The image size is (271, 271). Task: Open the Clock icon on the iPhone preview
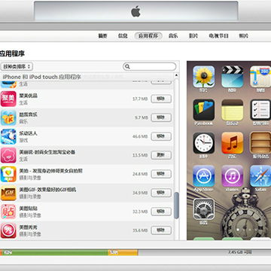204,143
